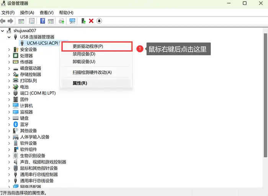Choose 禁用设备(D) in context menu
Viewport: 268px width, 196px height.
click(x=97, y=54)
